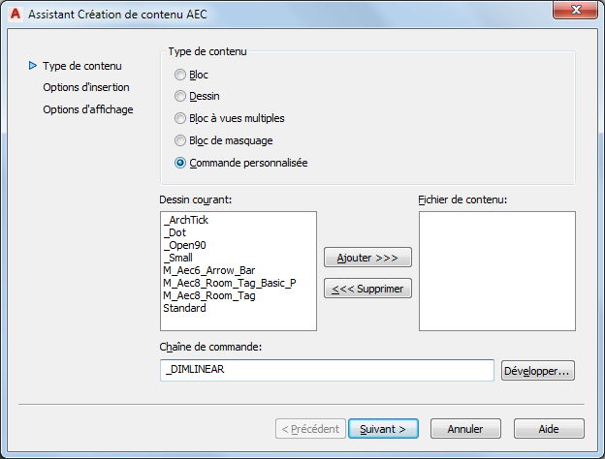Select the Bloc radio button
The height and width of the screenshot is (459, 605).
(x=180, y=75)
